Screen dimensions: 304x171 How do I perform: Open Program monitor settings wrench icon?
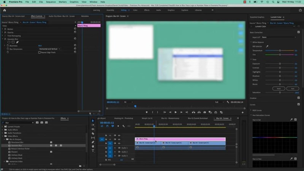click(228, 102)
